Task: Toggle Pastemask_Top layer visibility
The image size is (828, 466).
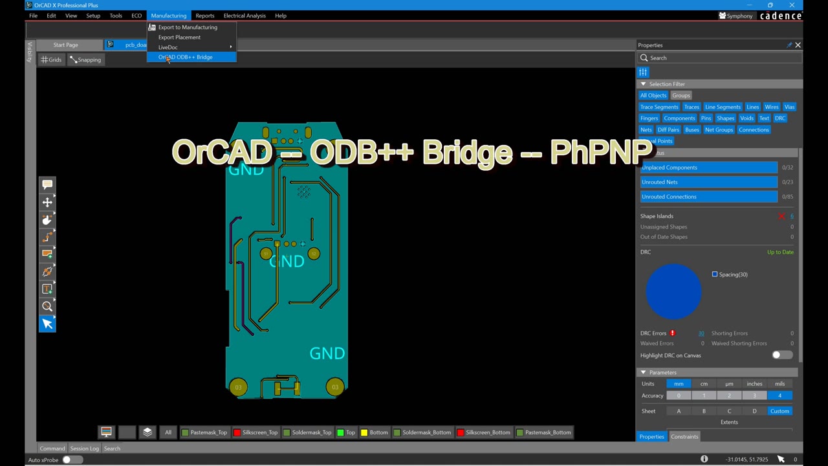Action: pyautogui.click(x=204, y=432)
